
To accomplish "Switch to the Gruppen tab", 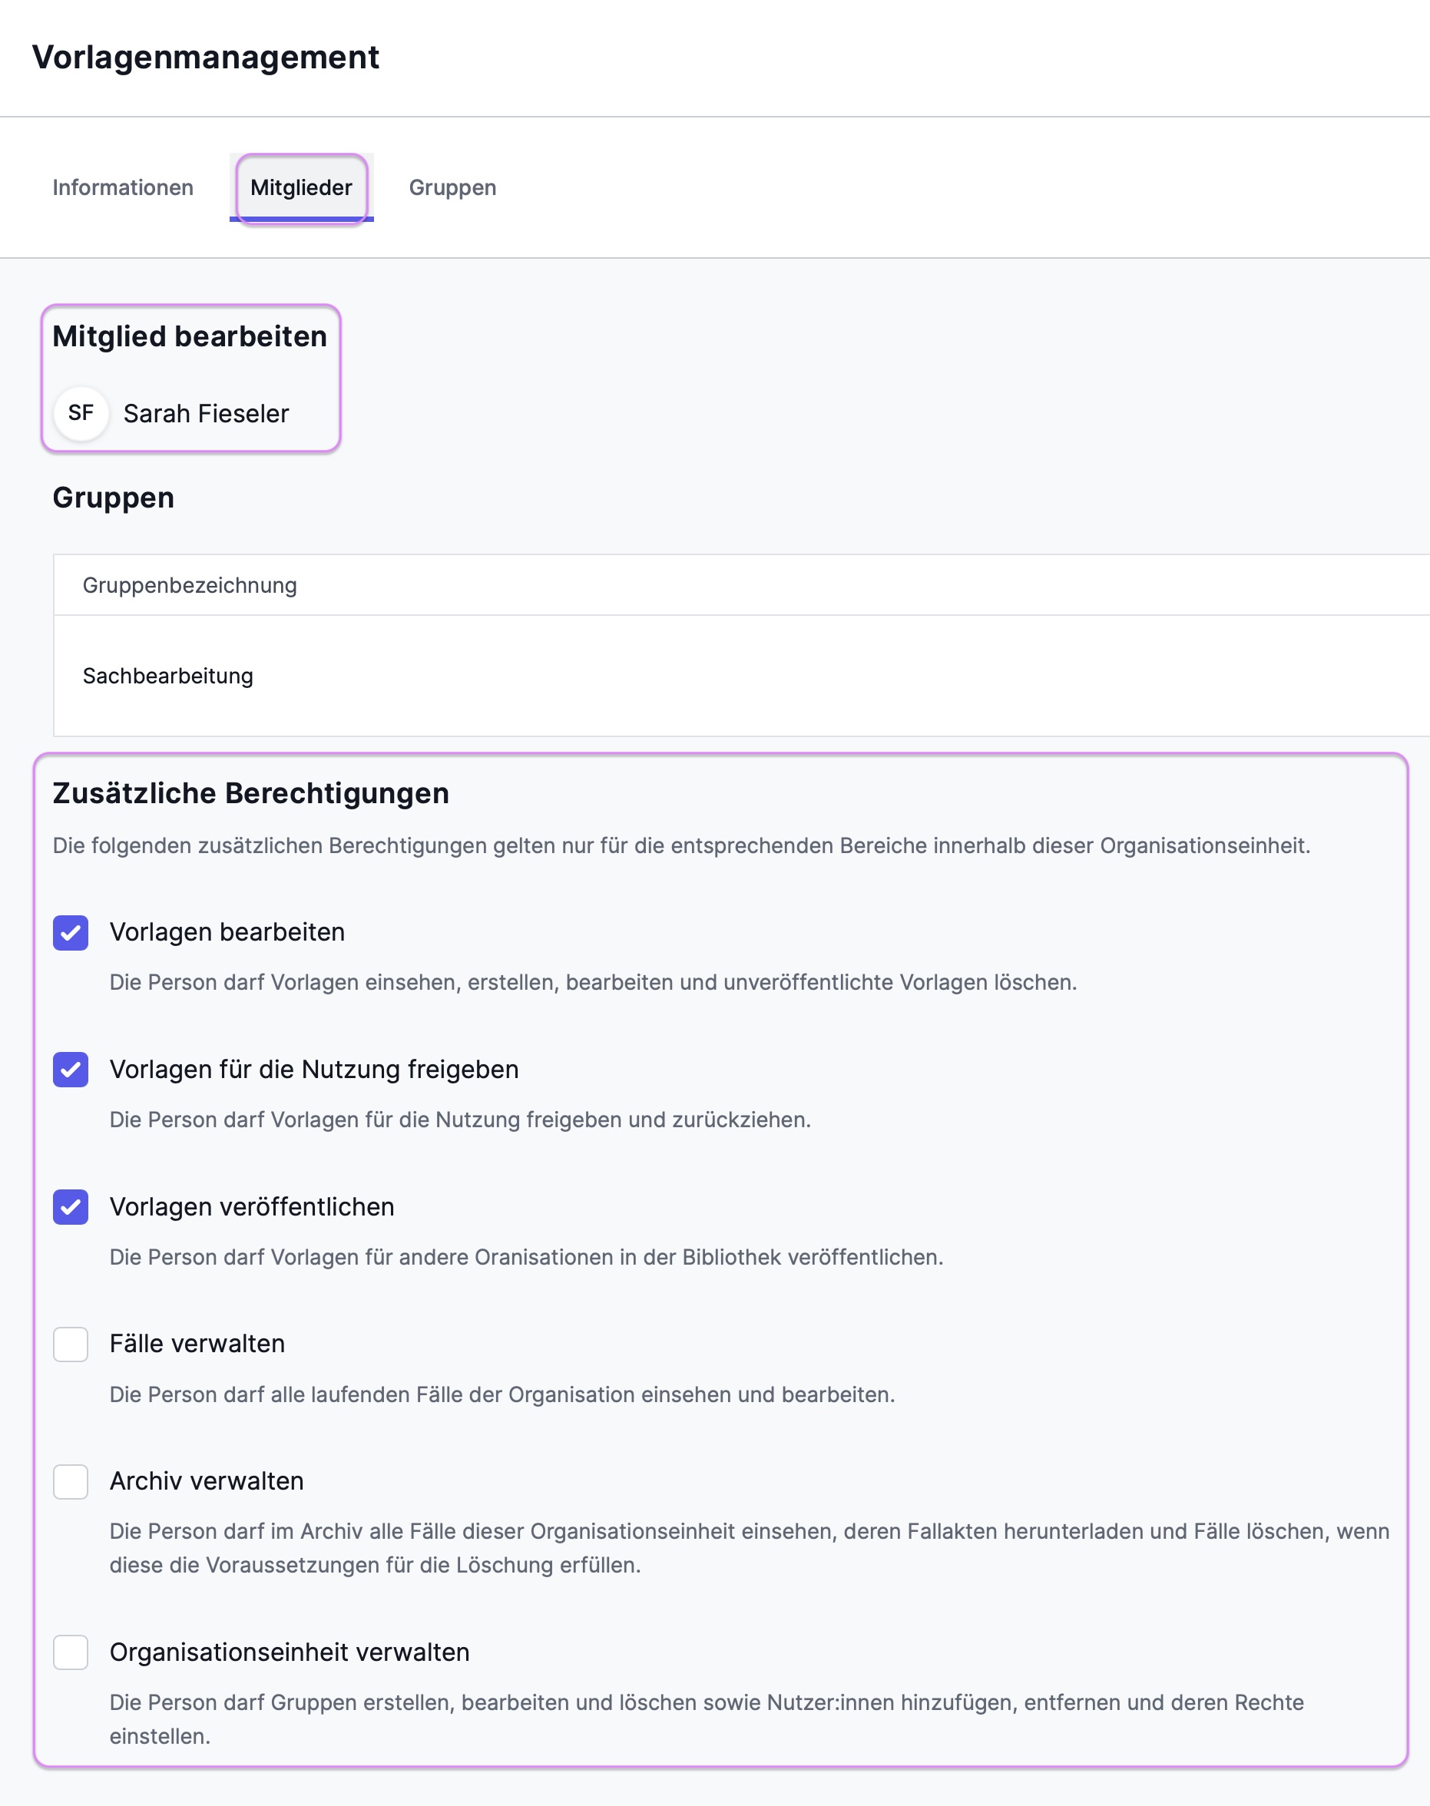I will point(452,187).
